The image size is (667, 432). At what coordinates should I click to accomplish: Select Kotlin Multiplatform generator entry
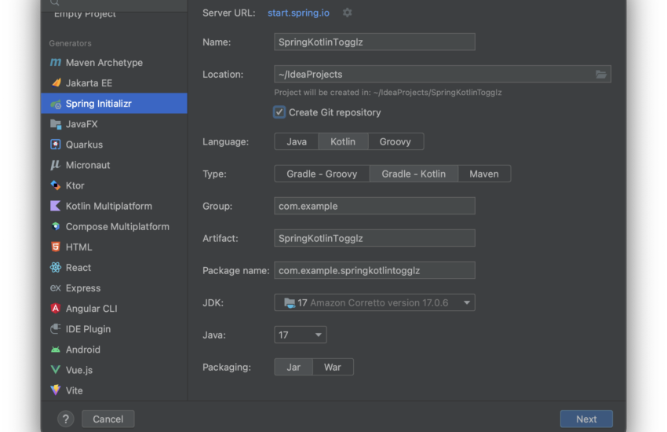click(x=114, y=206)
